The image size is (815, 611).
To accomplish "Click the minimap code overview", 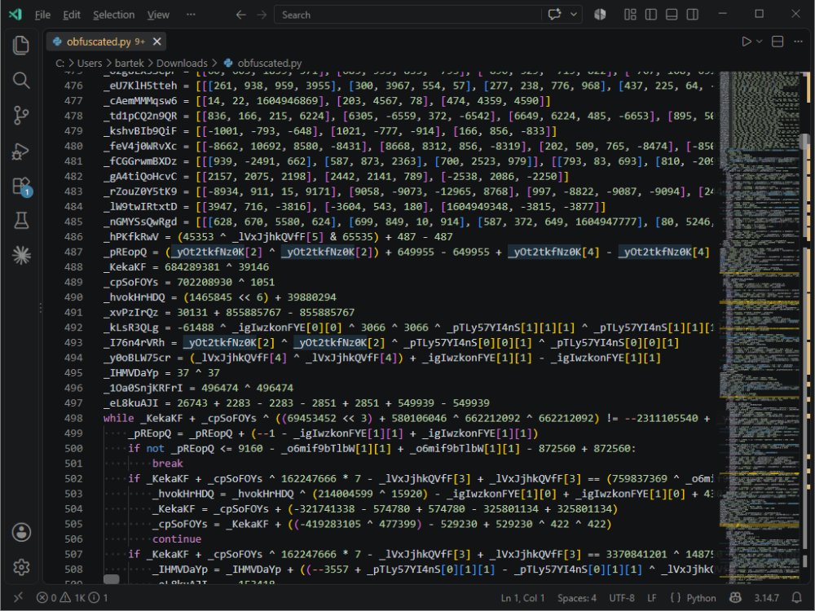I will (759, 327).
